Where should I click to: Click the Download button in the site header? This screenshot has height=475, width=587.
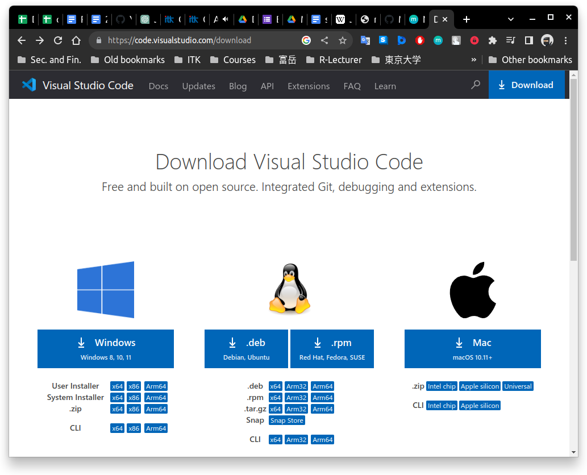tap(526, 85)
